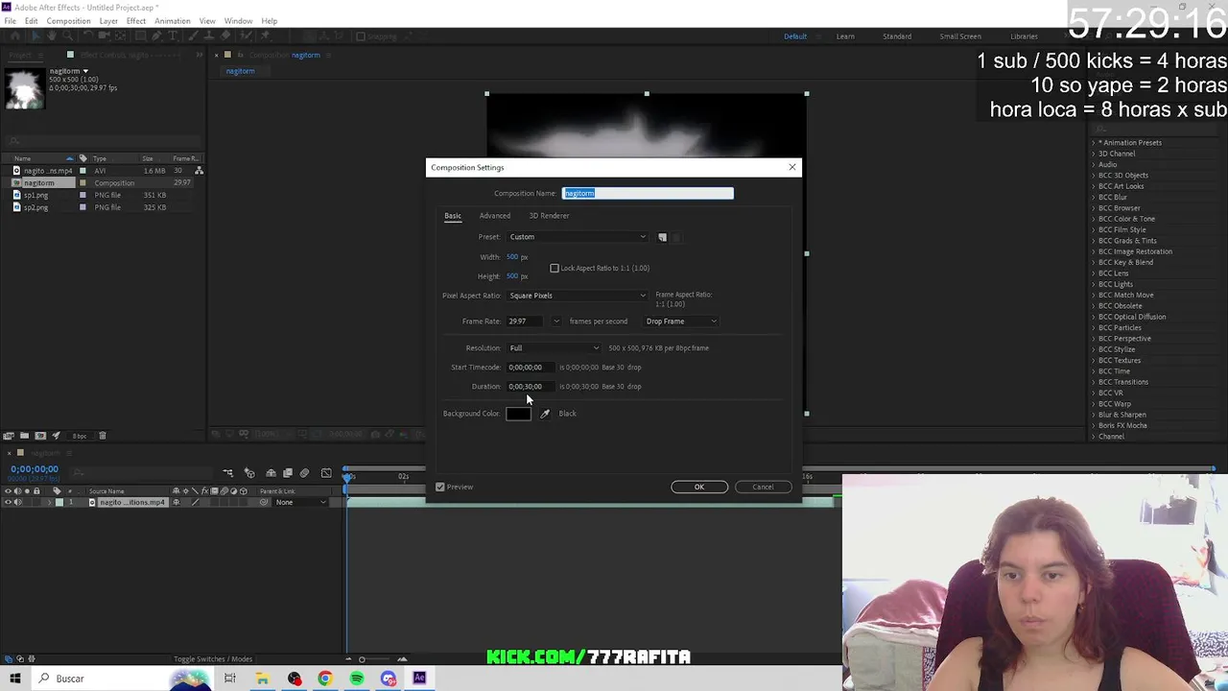Select the Learn workspace
This screenshot has width=1228, height=691.
845,36
